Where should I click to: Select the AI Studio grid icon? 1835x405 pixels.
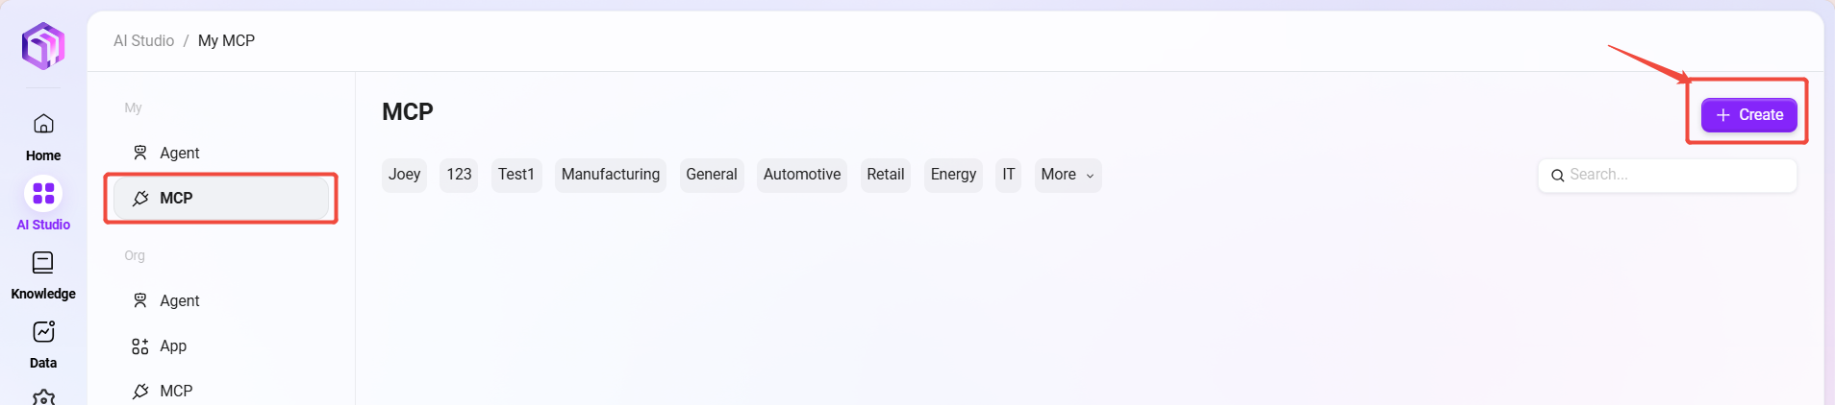click(x=43, y=194)
